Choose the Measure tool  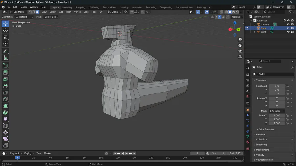click(5, 58)
